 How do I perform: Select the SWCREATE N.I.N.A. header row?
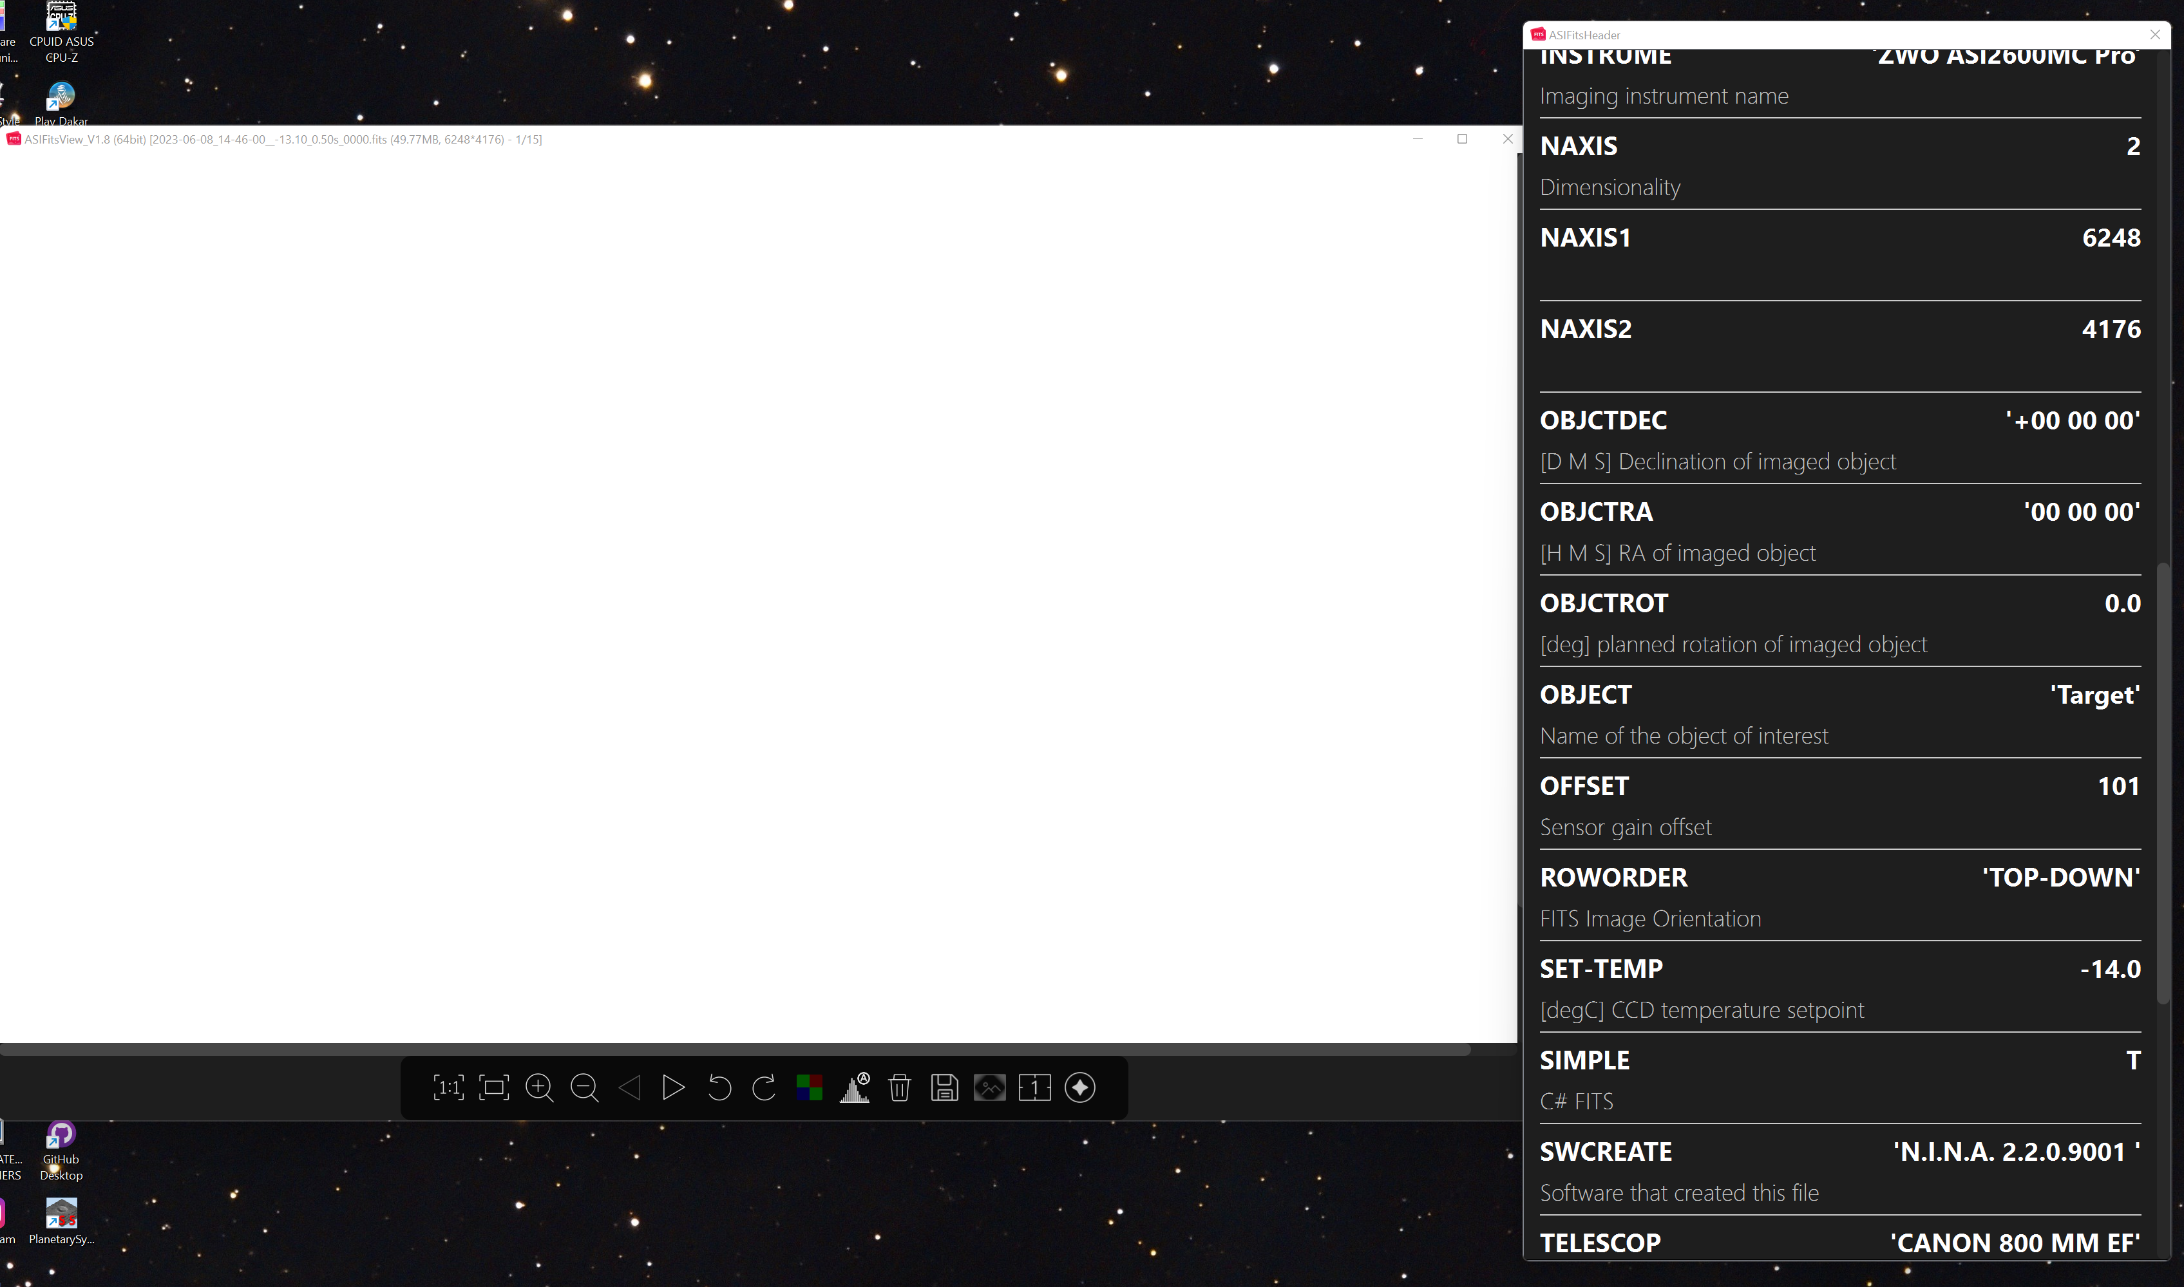pos(1839,1170)
